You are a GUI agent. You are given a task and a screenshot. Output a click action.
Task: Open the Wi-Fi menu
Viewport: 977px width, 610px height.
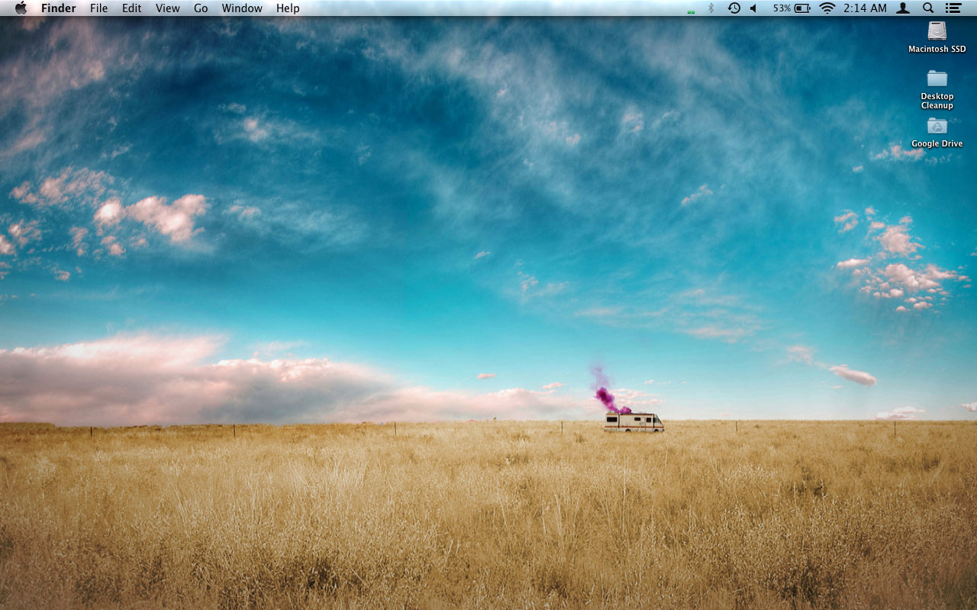(827, 8)
